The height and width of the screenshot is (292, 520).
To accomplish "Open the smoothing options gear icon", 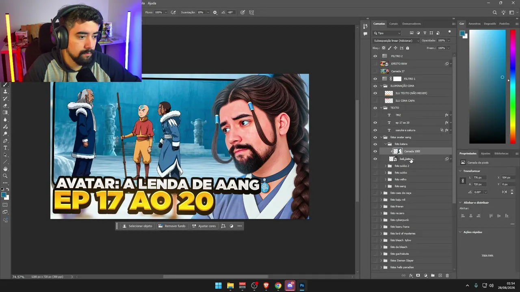I will click(215, 13).
